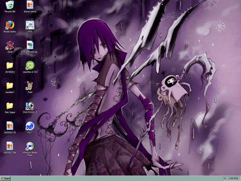The height and width of the screenshot is (181, 241).
Task: Open the Start menu
Action: click(x=6, y=178)
